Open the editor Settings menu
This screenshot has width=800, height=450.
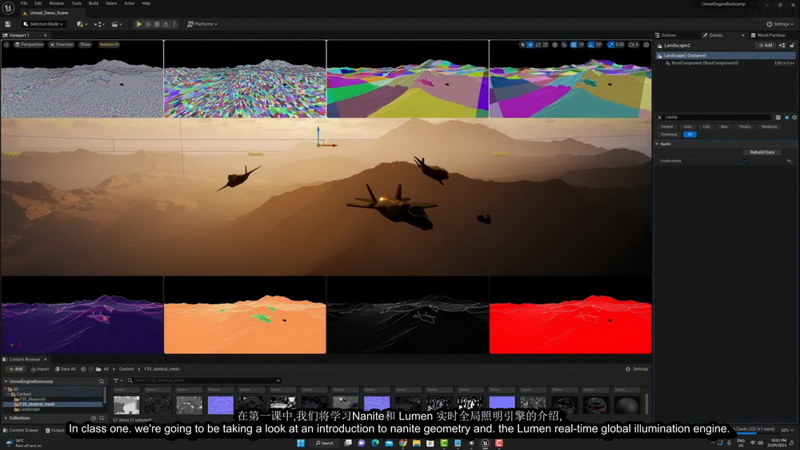pos(780,24)
